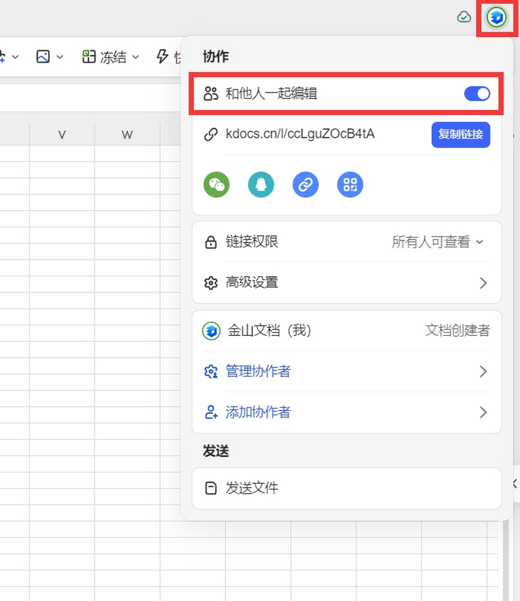Select column V header
This screenshot has width=520, height=601.
62,135
